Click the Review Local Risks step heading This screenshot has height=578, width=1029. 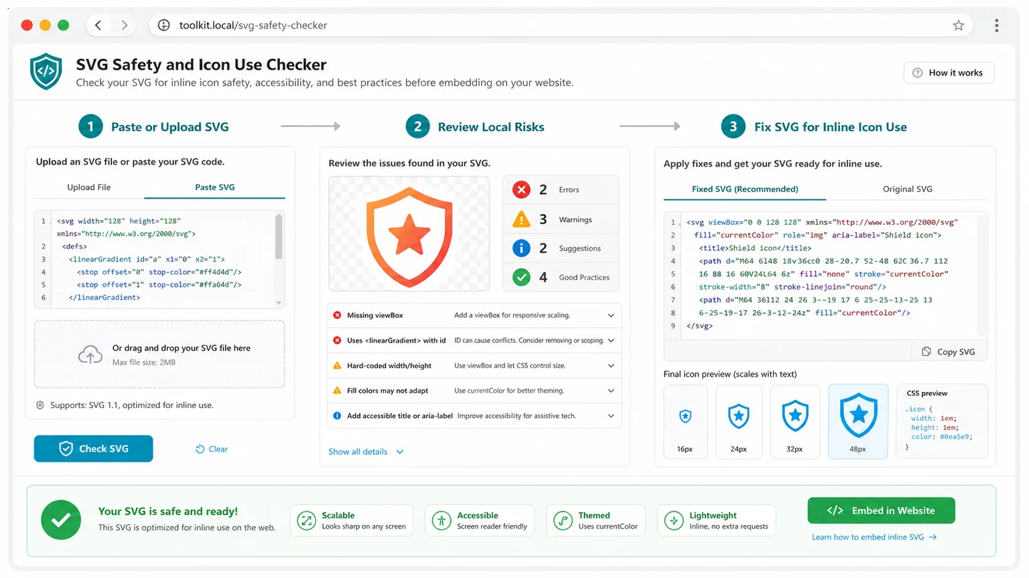(490, 127)
